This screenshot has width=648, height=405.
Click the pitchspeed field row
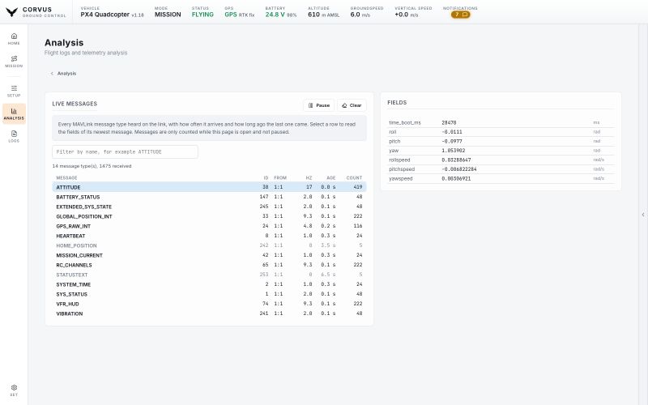501,169
